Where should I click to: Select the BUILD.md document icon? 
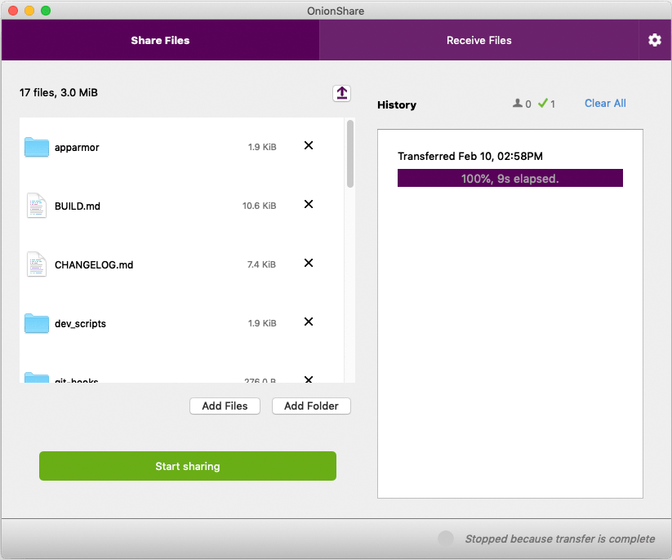37,206
